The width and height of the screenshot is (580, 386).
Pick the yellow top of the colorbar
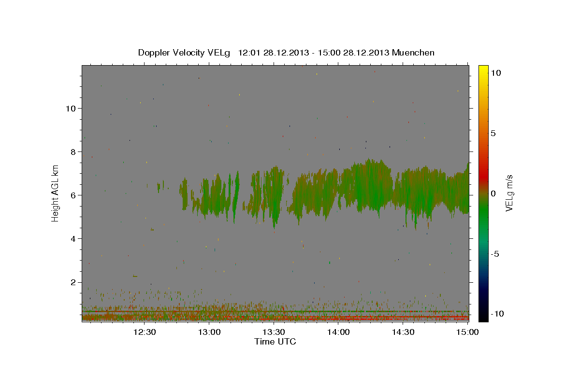pos(483,70)
